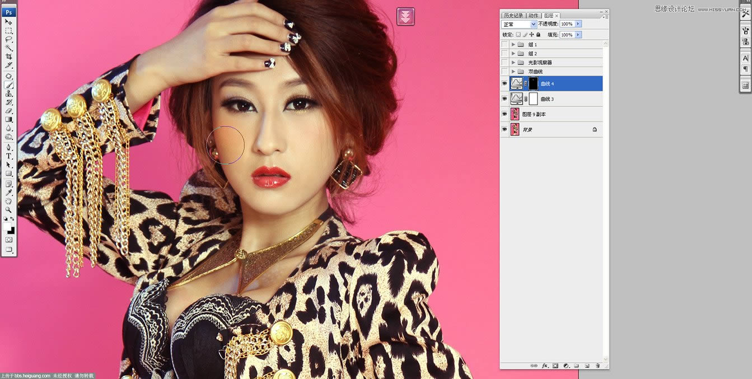Add a layer mask
Image resolution: width=752 pixels, height=379 pixels.
pyautogui.click(x=555, y=366)
